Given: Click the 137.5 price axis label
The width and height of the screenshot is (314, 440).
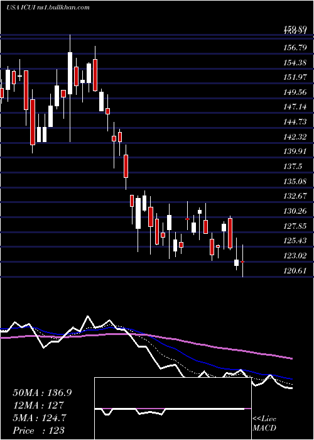Looking at the screenshot, I should click(x=291, y=167).
